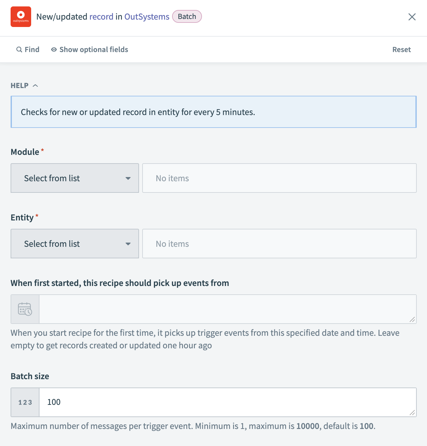Click the Find magnifier icon
The image size is (427, 446).
[x=19, y=49]
